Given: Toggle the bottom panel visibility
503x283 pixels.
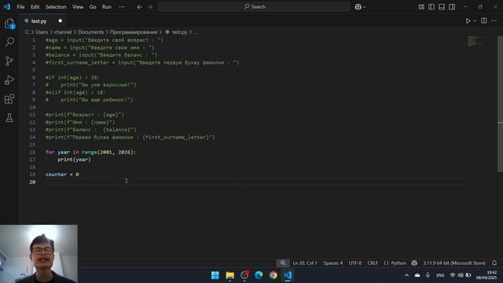Looking at the screenshot, I should (442, 7).
